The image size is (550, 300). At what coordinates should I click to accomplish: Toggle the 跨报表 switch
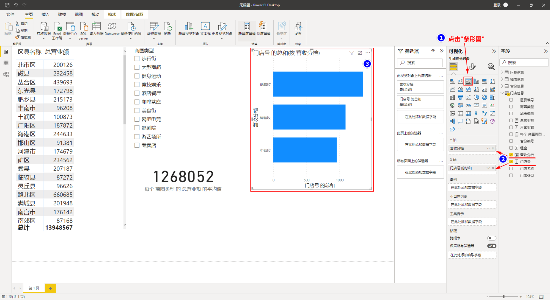pos(492,238)
